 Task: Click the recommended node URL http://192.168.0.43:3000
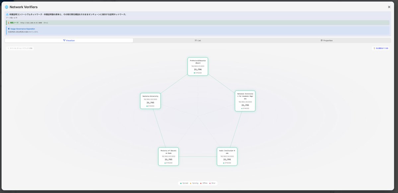click(31, 23)
